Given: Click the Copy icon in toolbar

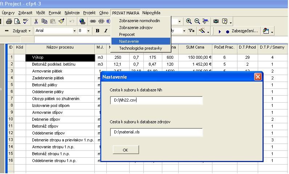Looking at the screenshot, I should point(45,22).
